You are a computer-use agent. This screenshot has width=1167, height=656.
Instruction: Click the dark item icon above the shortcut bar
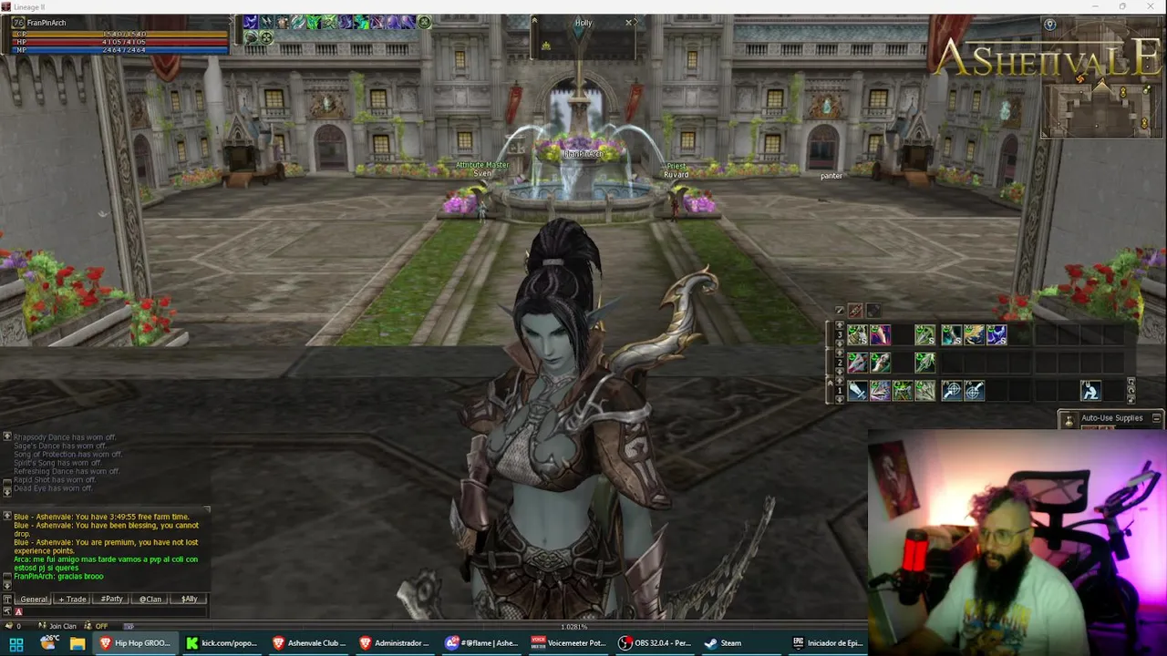873,311
